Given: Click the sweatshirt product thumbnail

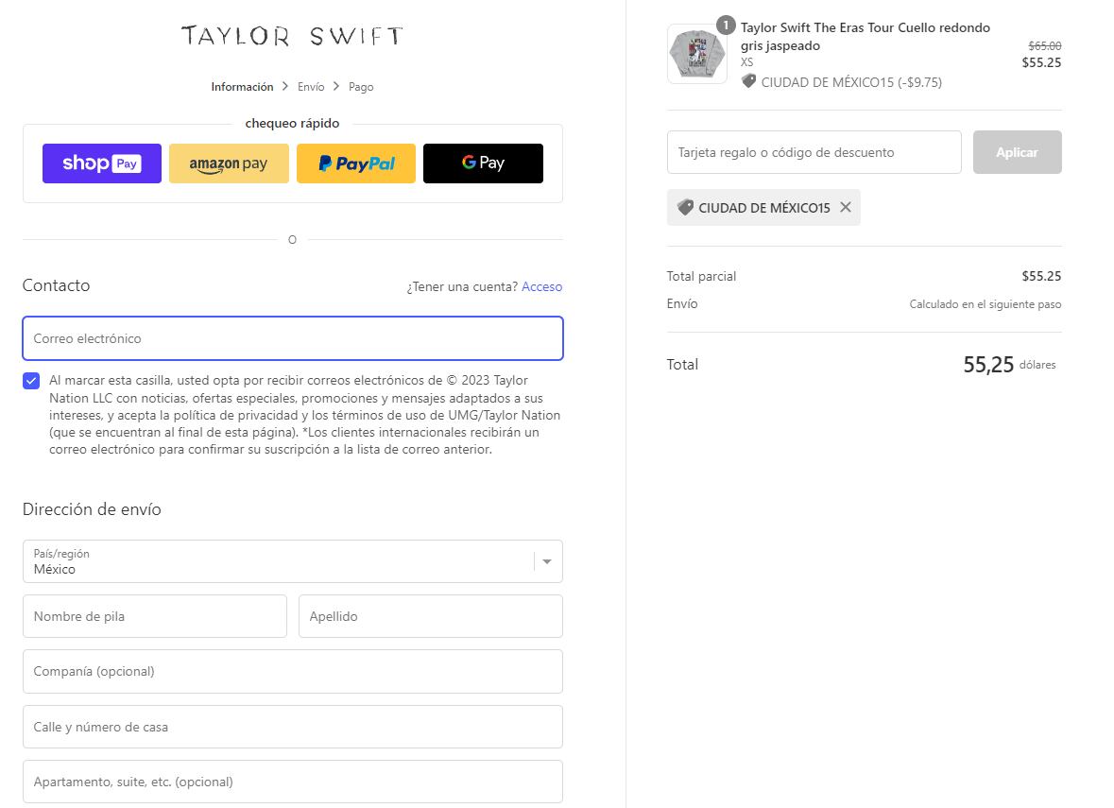Looking at the screenshot, I should pos(696,54).
